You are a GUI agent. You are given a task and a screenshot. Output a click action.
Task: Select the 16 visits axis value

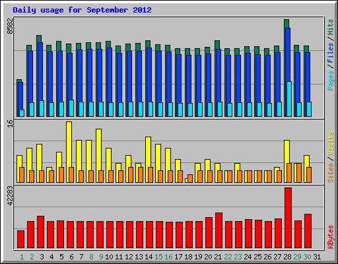pos(10,123)
